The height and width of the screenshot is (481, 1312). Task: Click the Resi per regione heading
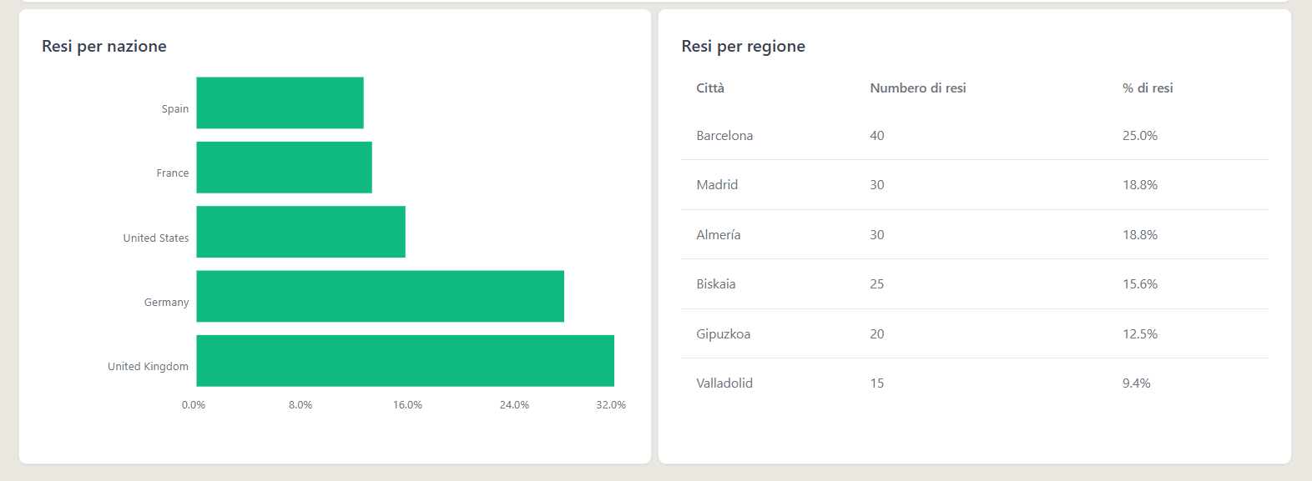coord(744,47)
